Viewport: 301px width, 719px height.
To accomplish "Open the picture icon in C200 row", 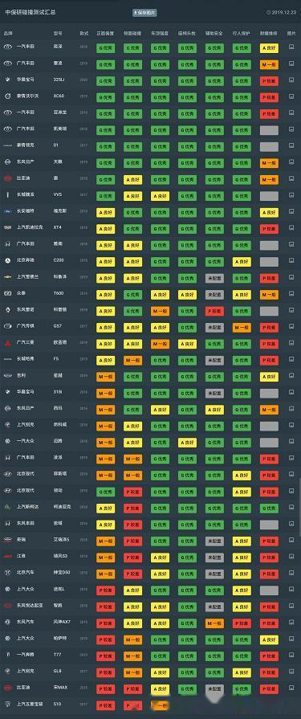I will [291, 260].
